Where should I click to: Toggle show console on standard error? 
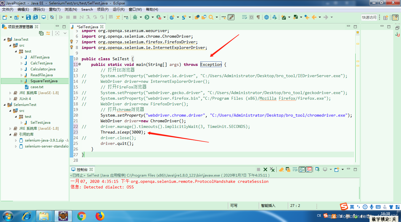click(309, 169)
